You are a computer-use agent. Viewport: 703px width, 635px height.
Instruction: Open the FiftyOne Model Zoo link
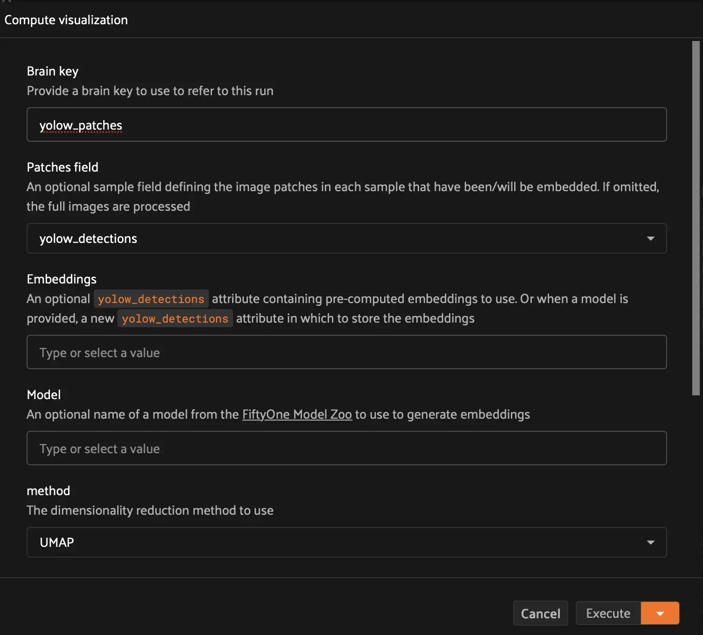tap(297, 414)
